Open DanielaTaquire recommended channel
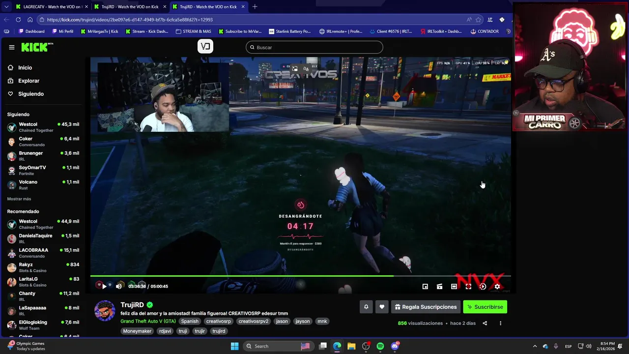The width and height of the screenshot is (629, 354). click(43, 238)
